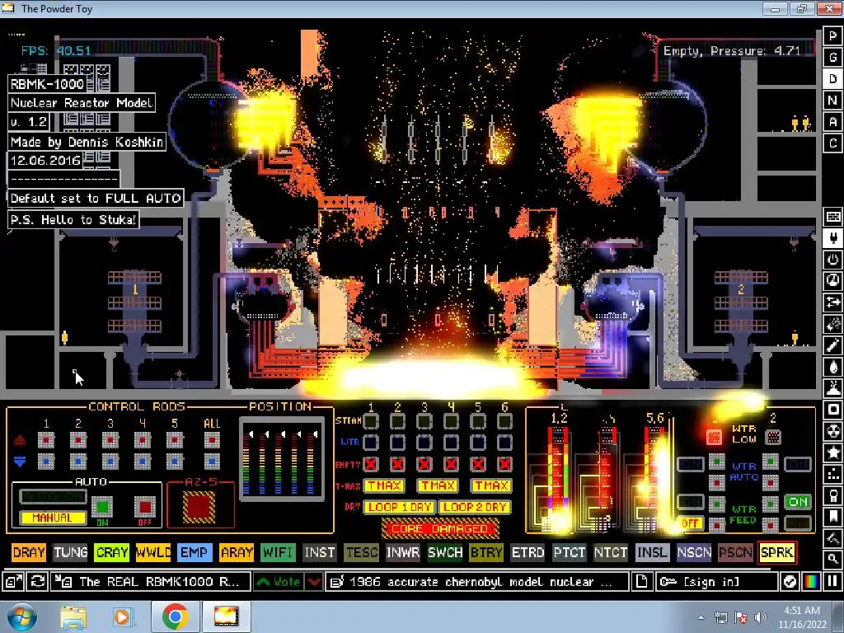Screen dimensions: 844x633
Task: Click the P script button at top right
Action: [832, 35]
